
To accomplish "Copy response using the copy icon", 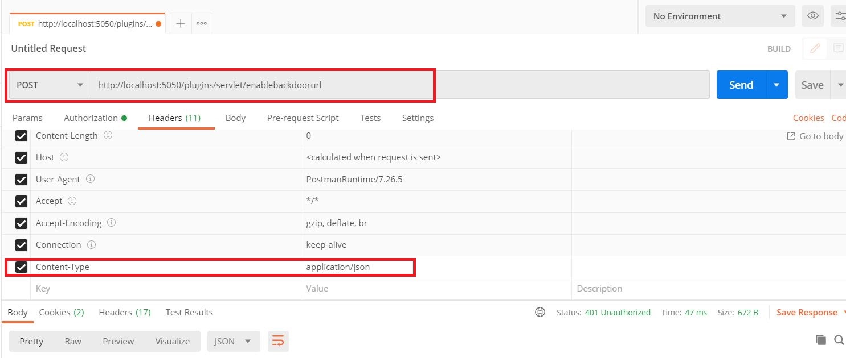I will click(820, 340).
